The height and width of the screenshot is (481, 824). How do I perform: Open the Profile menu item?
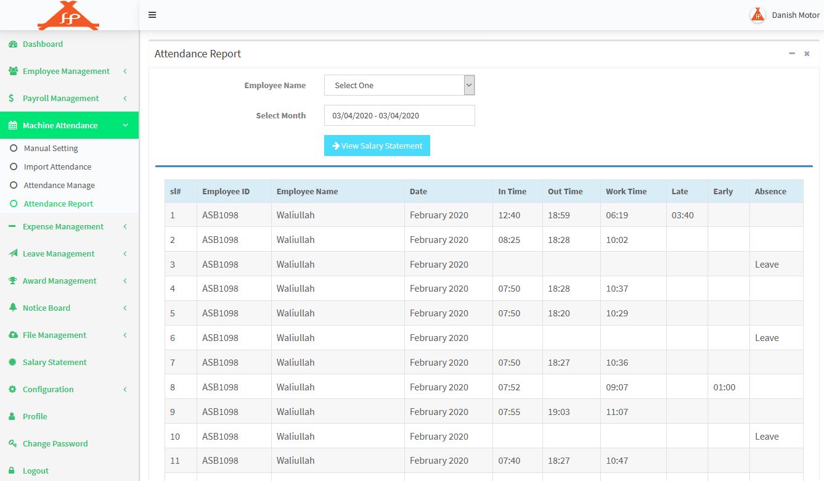35,417
